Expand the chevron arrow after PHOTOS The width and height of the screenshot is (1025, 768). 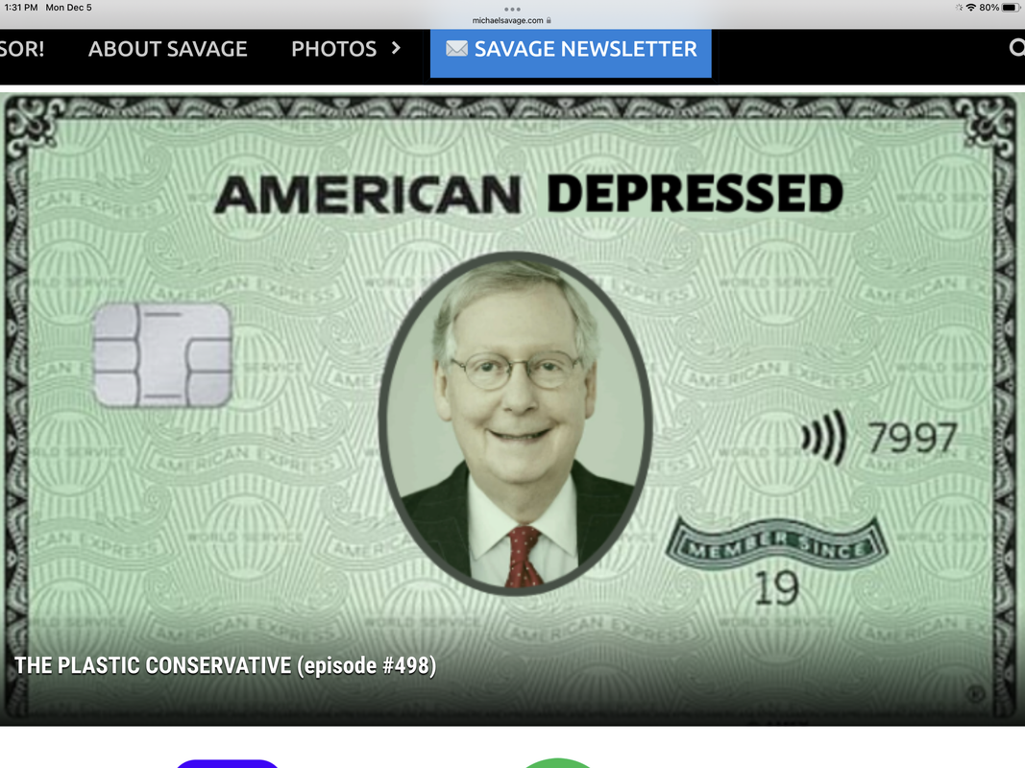pyautogui.click(x=396, y=48)
